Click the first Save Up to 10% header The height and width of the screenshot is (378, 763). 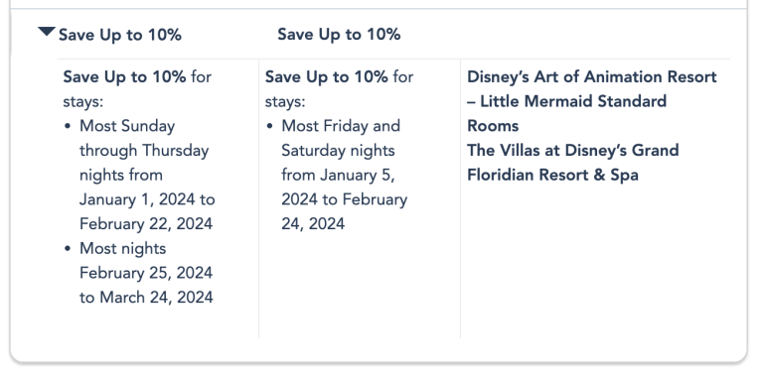pyautogui.click(x=119, y=35)
